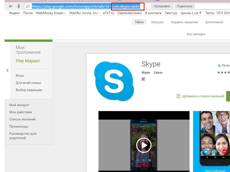Image resolution: width=230 pixels, height=172 pixels.
Task: Click the browser back arrow
Action: click(x=11, y=6)
